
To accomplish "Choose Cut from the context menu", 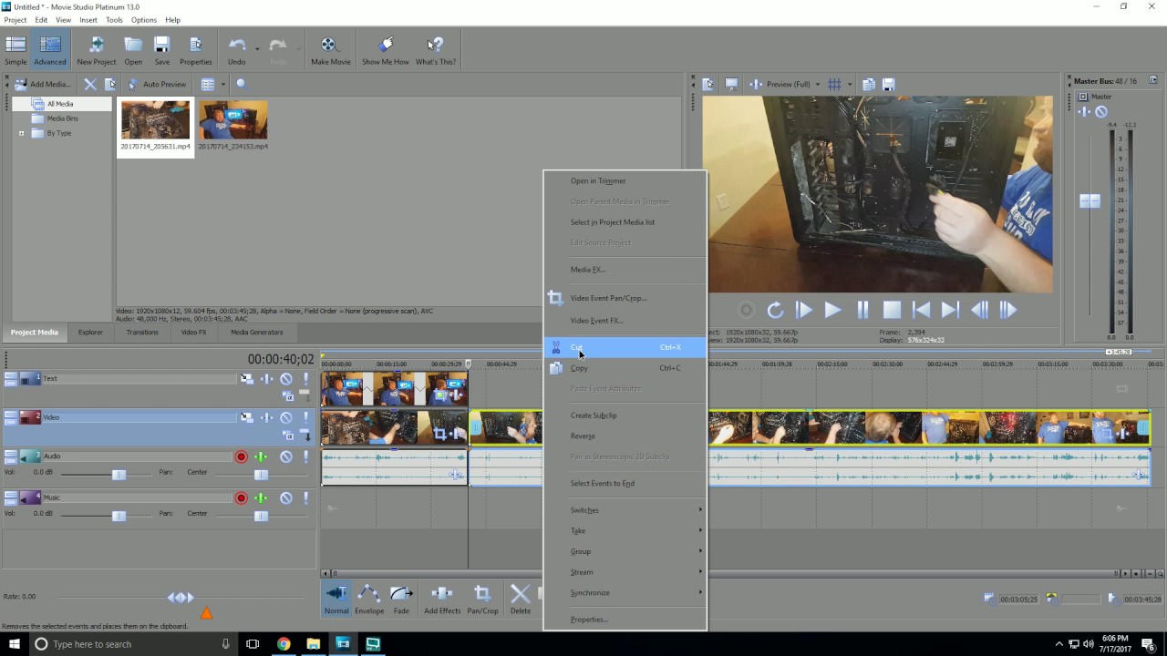I will 625,347.
